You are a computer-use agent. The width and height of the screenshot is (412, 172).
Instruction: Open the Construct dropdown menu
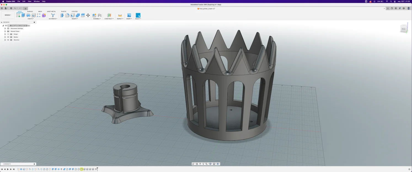[109, 19]
